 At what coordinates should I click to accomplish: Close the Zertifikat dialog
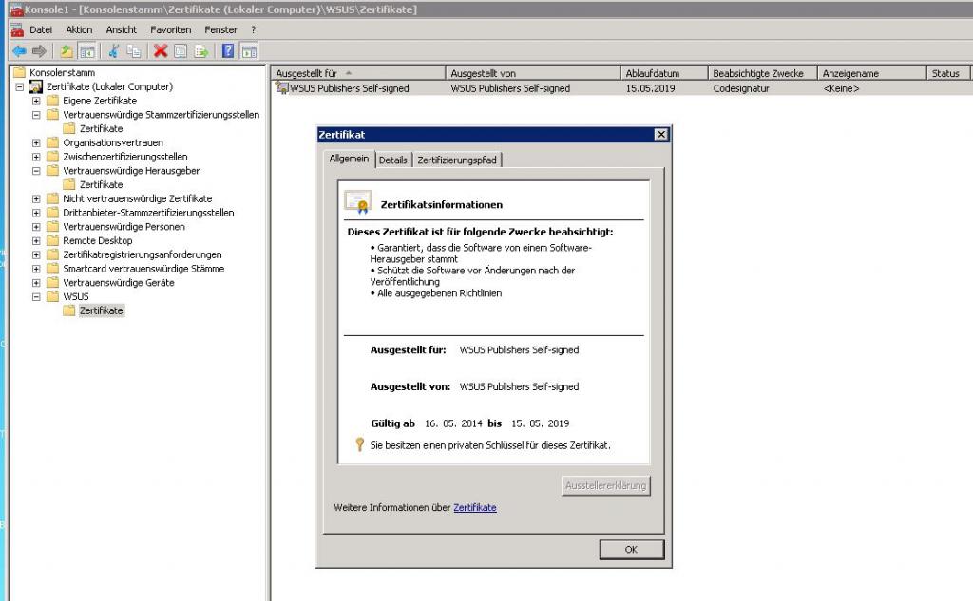(x=661, y=135)
